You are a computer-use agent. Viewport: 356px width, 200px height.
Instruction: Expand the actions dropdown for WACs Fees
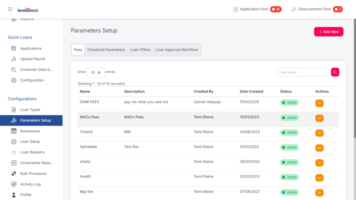coord(319,118)
